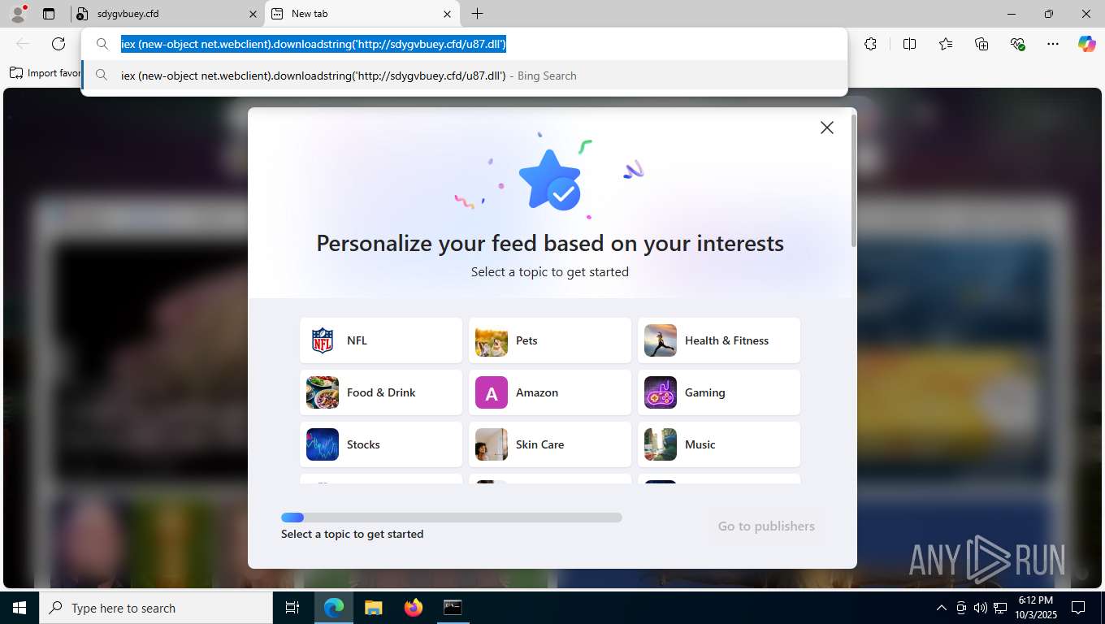The image size is (1105, 624).
Task: Choose the Music topic card
Action: [x=719, y=444]
